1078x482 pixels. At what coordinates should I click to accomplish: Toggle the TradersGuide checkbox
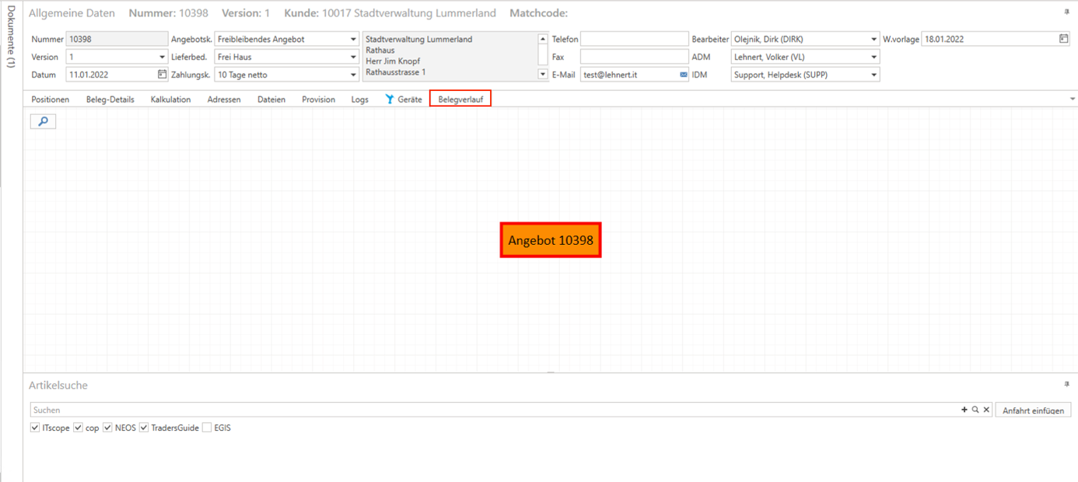pyautogui.click(x=144, y=428)
